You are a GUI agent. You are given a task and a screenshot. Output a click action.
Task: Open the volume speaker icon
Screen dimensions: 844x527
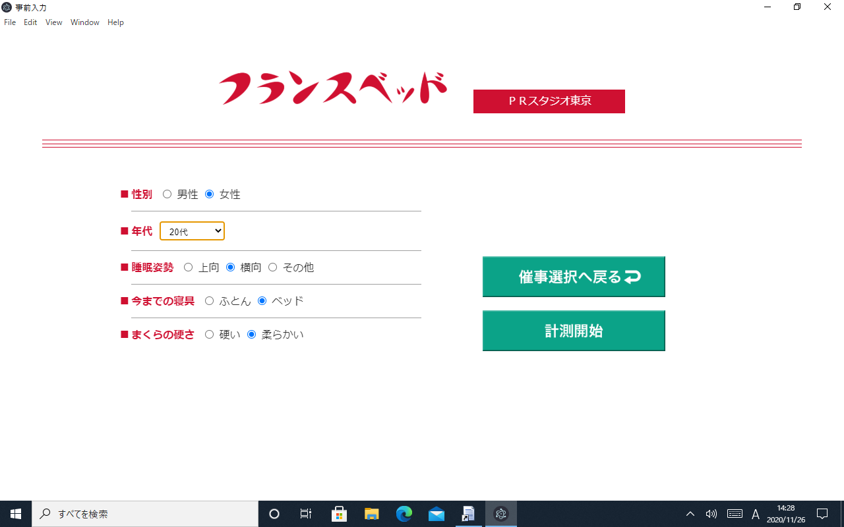click(711, 514)
